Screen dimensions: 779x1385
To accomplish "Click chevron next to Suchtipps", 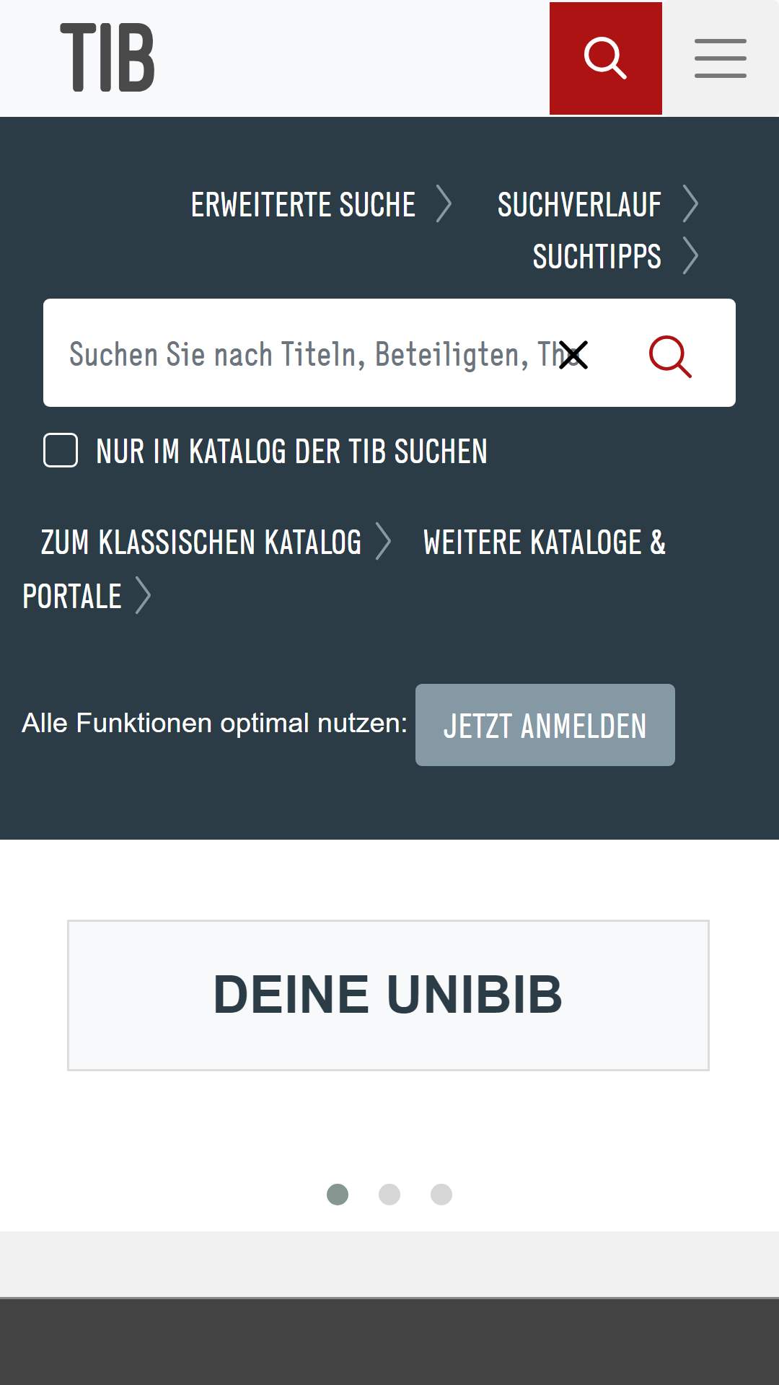I will click(x=690, y=256).
